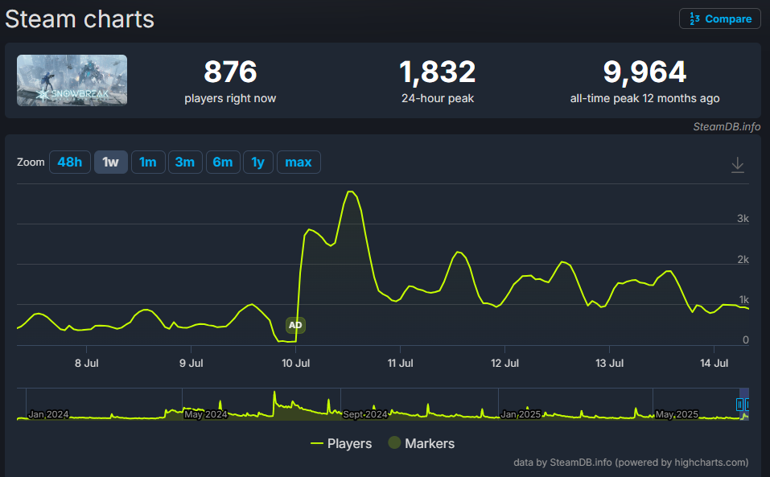770x477 pixels.
Task: Click the 3k y-axis label
Action: [x=743, y=218]
